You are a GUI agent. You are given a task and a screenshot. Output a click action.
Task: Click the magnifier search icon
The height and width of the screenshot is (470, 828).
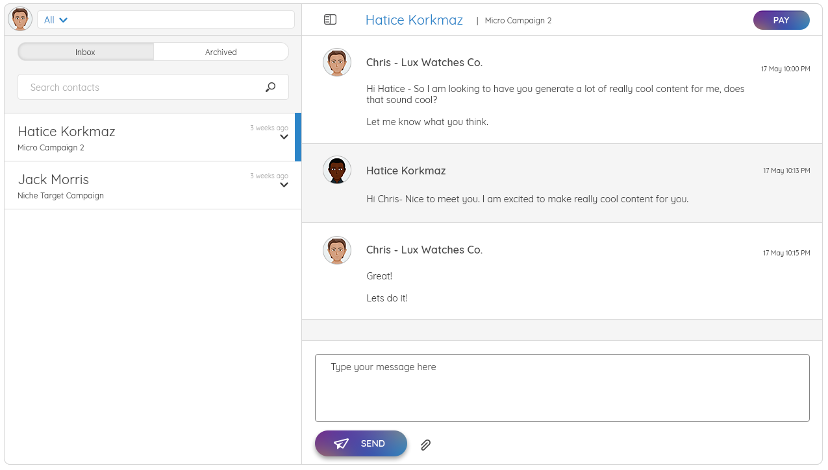point(270,88)
